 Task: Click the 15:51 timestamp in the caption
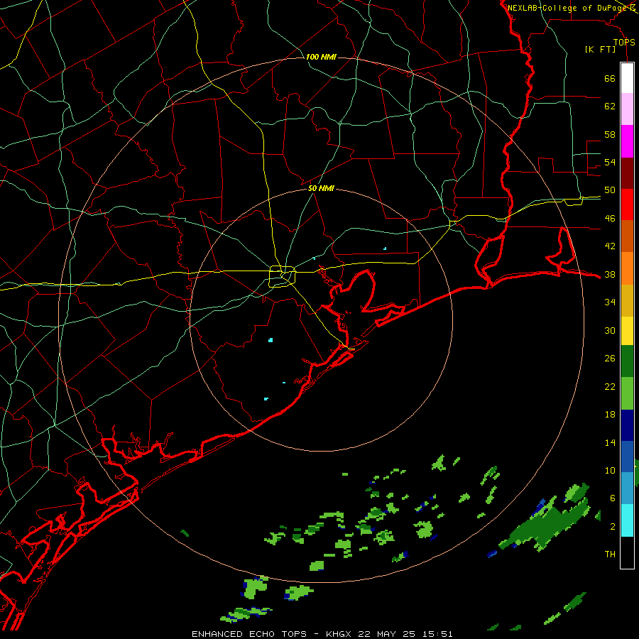click(x=436, y=634)
